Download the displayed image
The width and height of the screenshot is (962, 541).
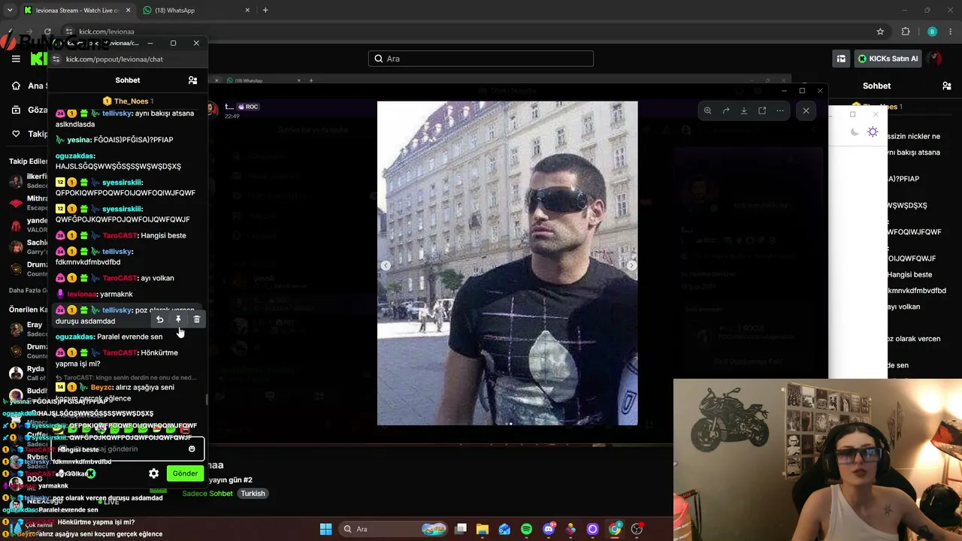coord(744,110)
